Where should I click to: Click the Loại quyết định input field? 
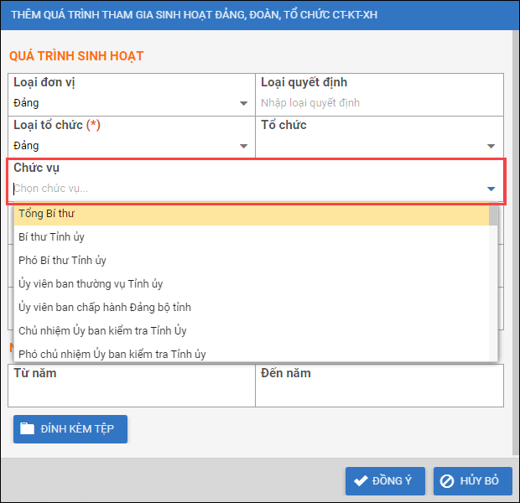tap(377, 103)
